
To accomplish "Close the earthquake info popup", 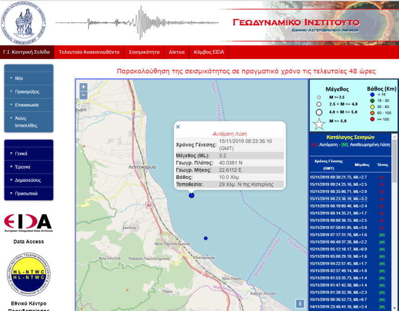I will 178,127.
